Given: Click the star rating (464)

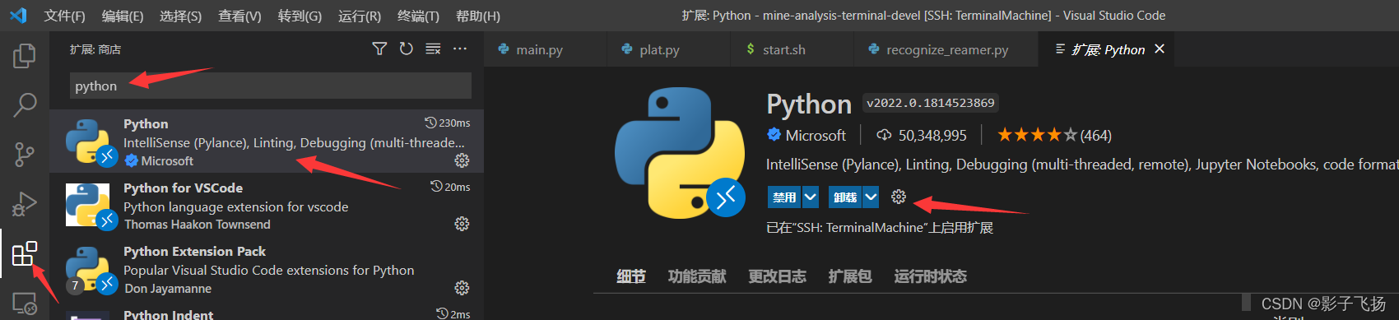Looking at the screenshot, I should [1054, 135].
